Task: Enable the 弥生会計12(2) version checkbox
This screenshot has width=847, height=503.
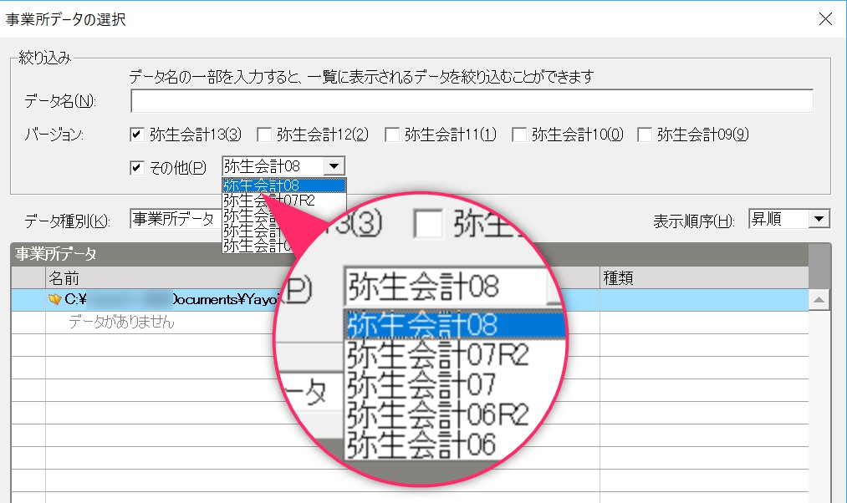Action: tap(264, 135)
